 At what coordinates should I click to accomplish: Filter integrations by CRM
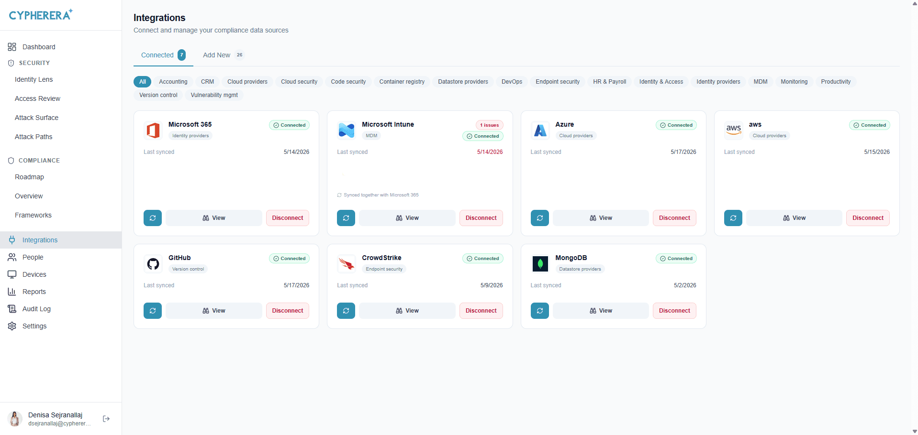pyautogui.click(x=207, y=82)
